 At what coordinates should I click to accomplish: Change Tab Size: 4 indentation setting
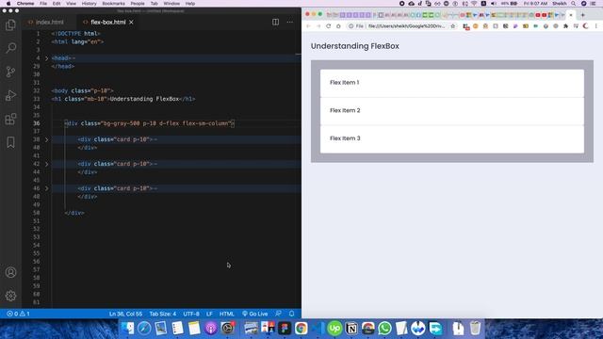pos(163,314)
